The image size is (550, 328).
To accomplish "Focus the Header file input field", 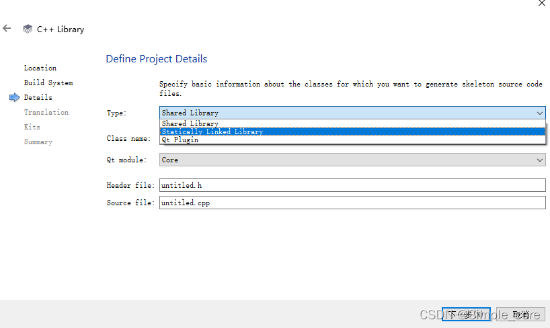I will pos(352,185).
